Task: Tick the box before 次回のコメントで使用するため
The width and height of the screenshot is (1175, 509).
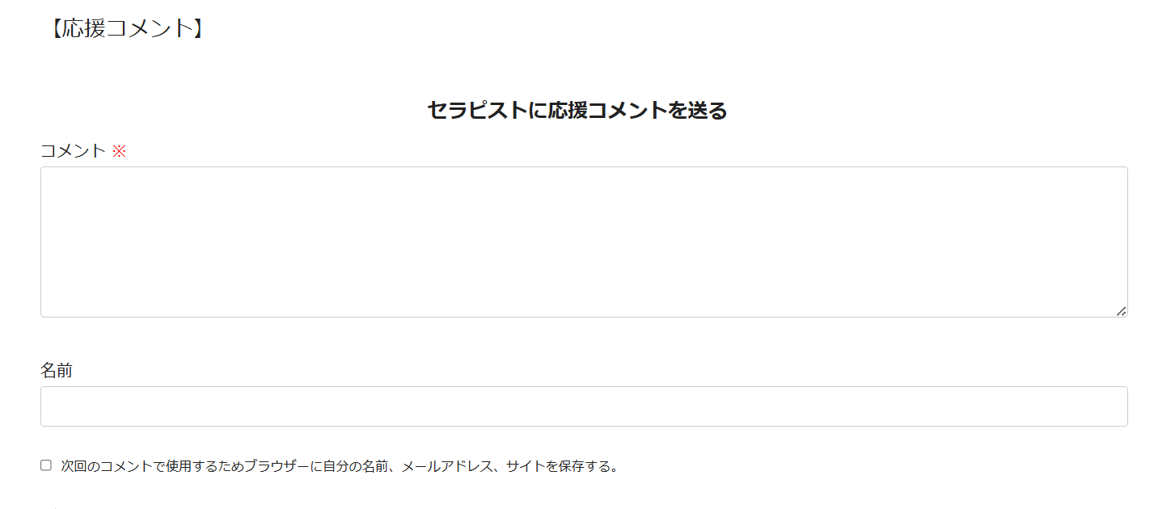Action: [x=46, y=465]
